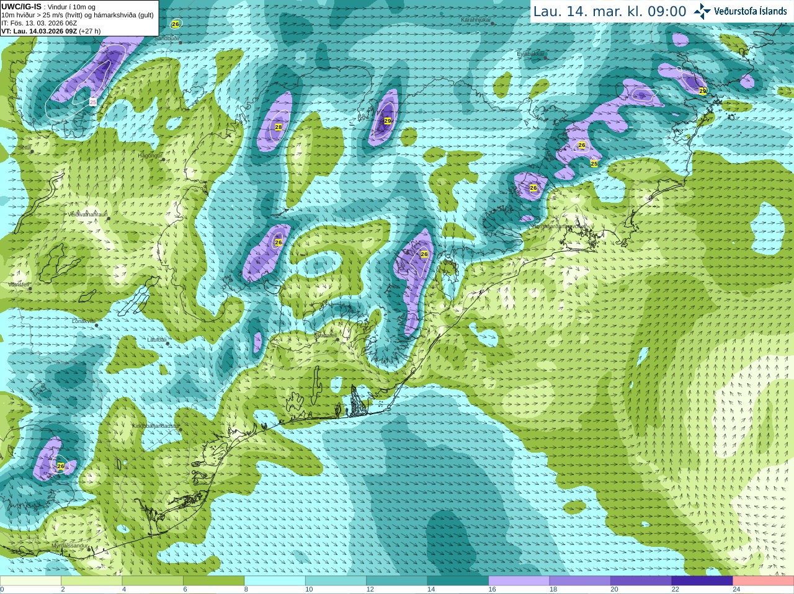The width and height of the screenshot is (794, 594).
Task: Click the Veðurstofa Íslands star logo icon
Action: pyautogui.click(x=702, y=11)
